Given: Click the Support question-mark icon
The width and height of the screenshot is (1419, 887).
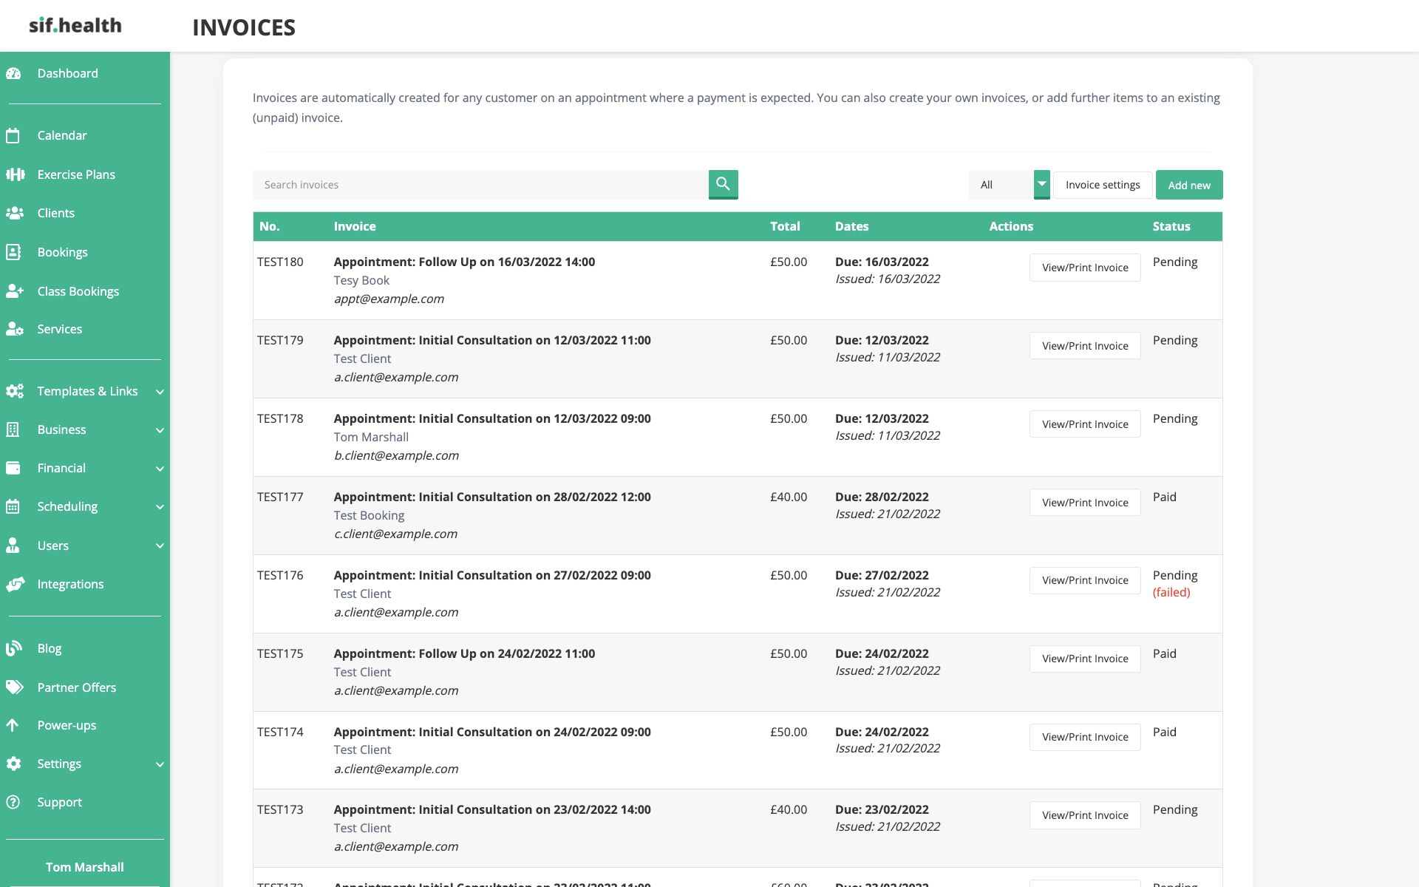Looking at the screenshot, I should [13, 802].
